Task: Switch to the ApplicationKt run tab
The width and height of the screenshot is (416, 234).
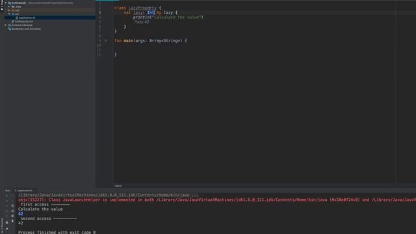Action: [25, 190]
